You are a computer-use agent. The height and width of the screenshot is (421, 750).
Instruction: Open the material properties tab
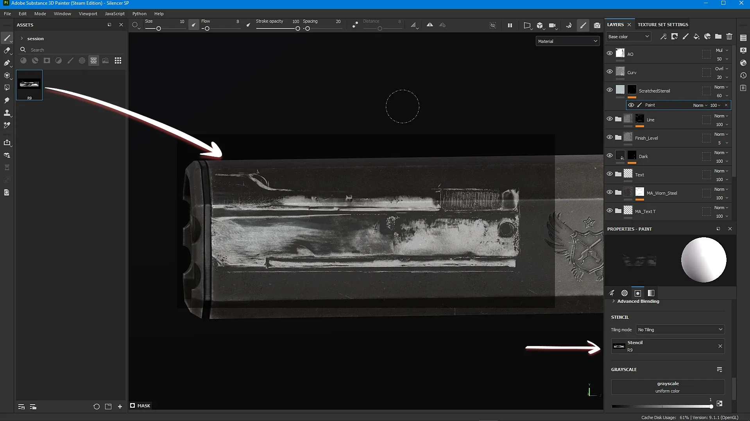(x=651, y=293)
